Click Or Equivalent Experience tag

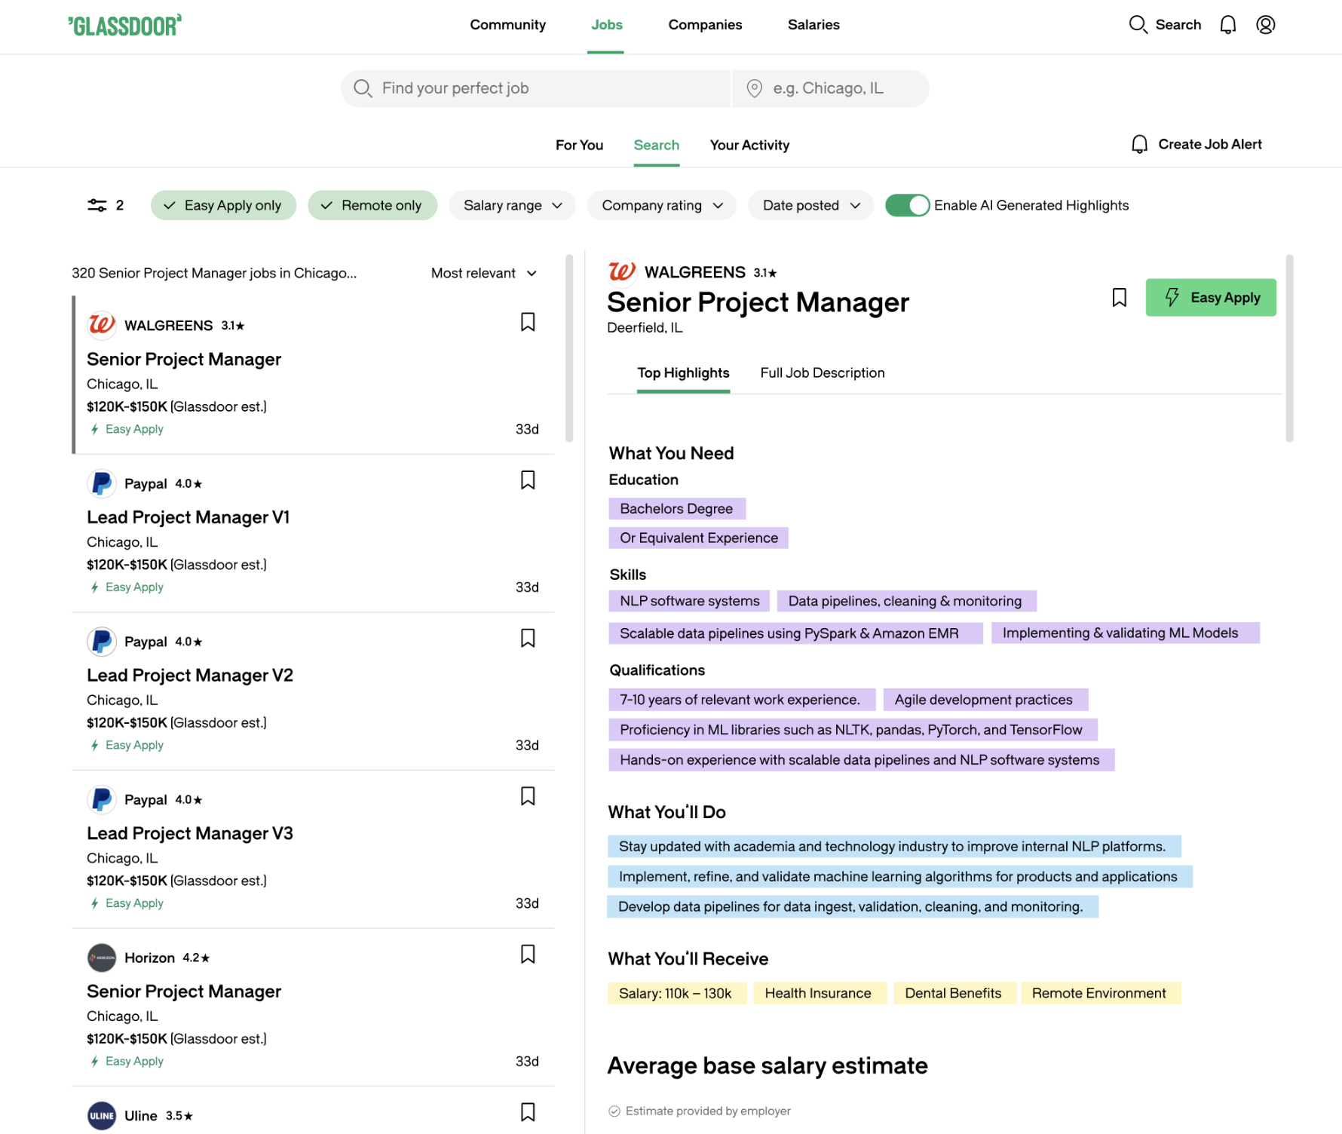(x=699, y=538)
